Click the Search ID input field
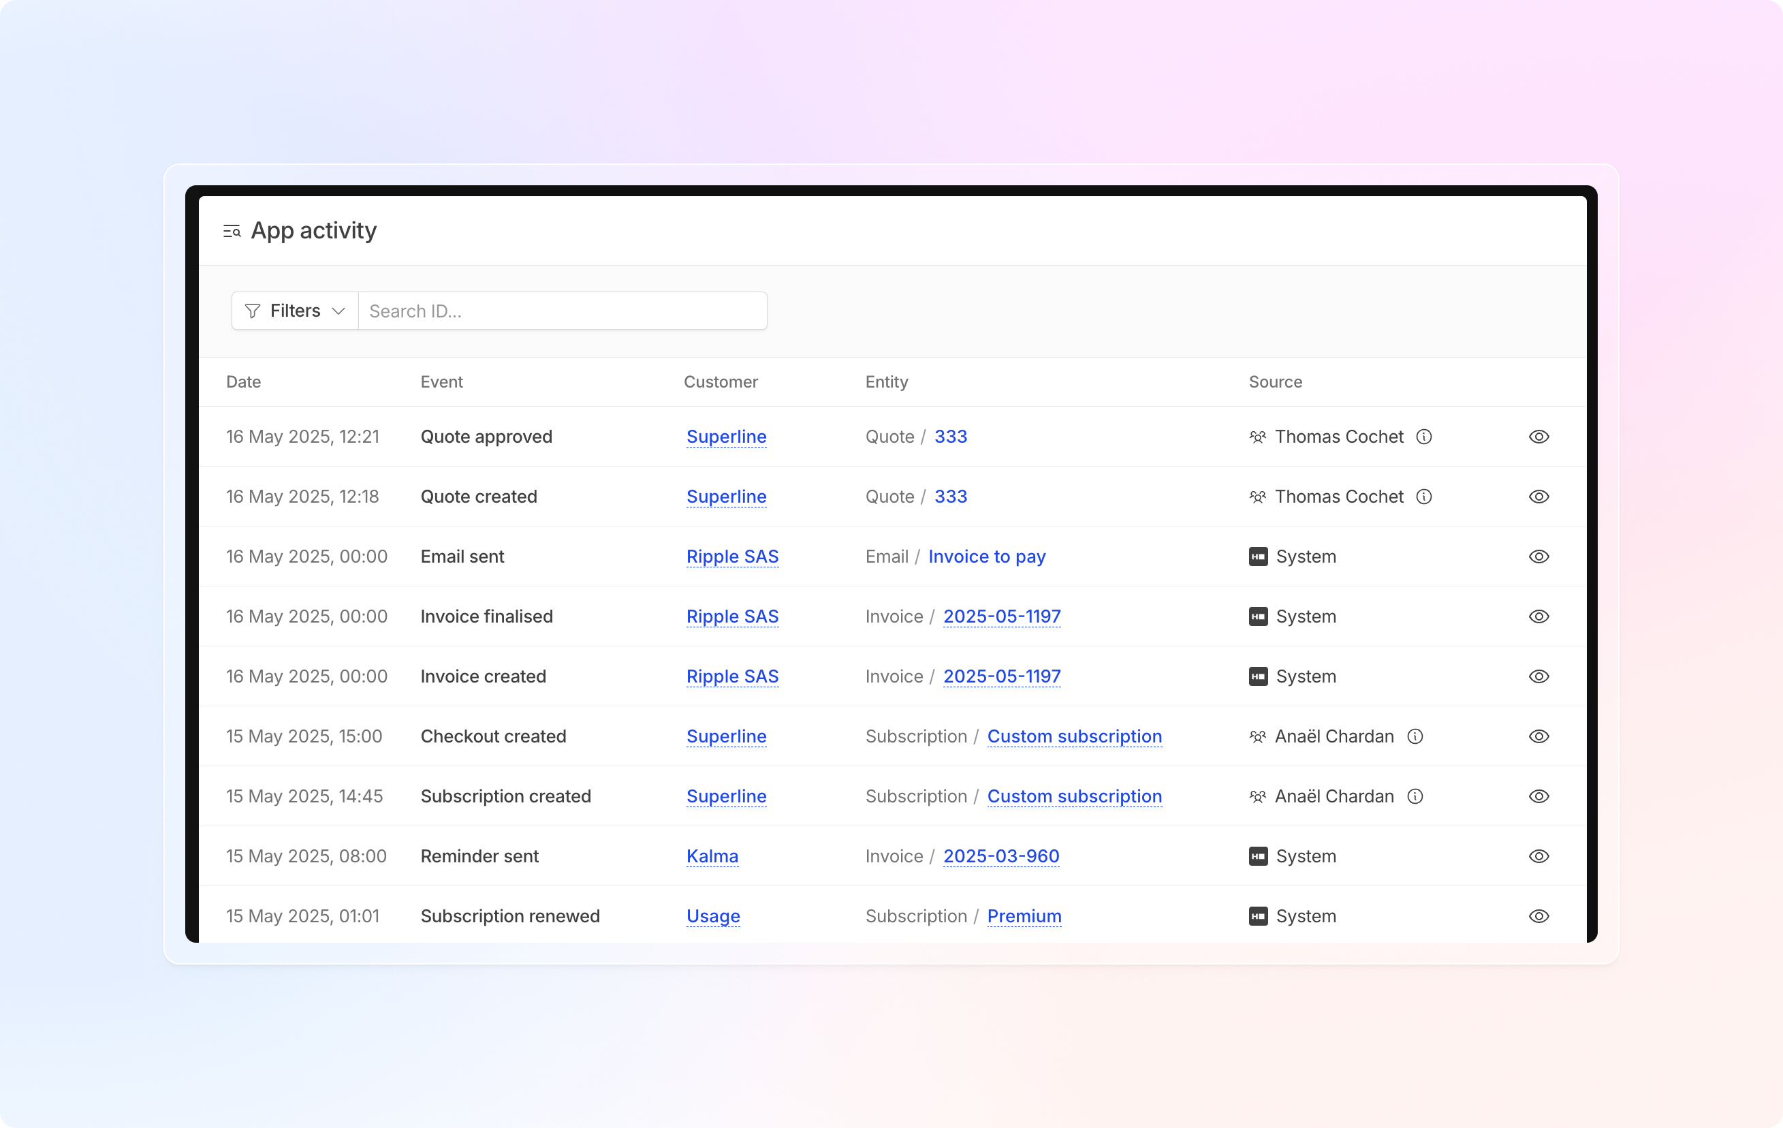The height and width of the screenshot is (1128, 1783). 563,311
